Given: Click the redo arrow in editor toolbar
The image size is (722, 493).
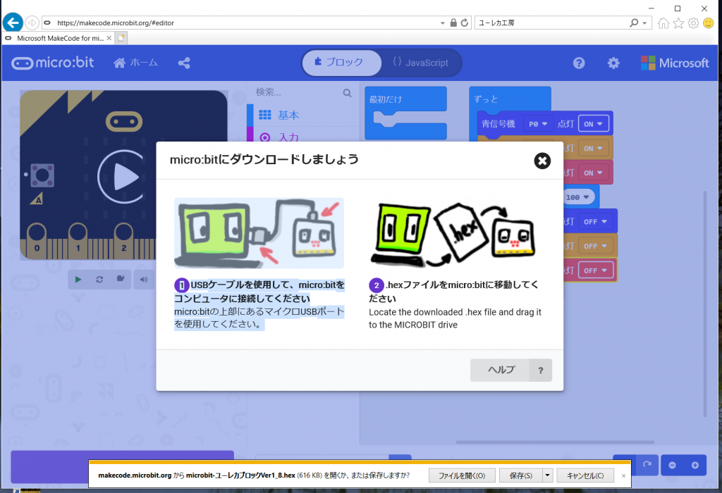Looking at the screenshot, I should tap(647, 465).
